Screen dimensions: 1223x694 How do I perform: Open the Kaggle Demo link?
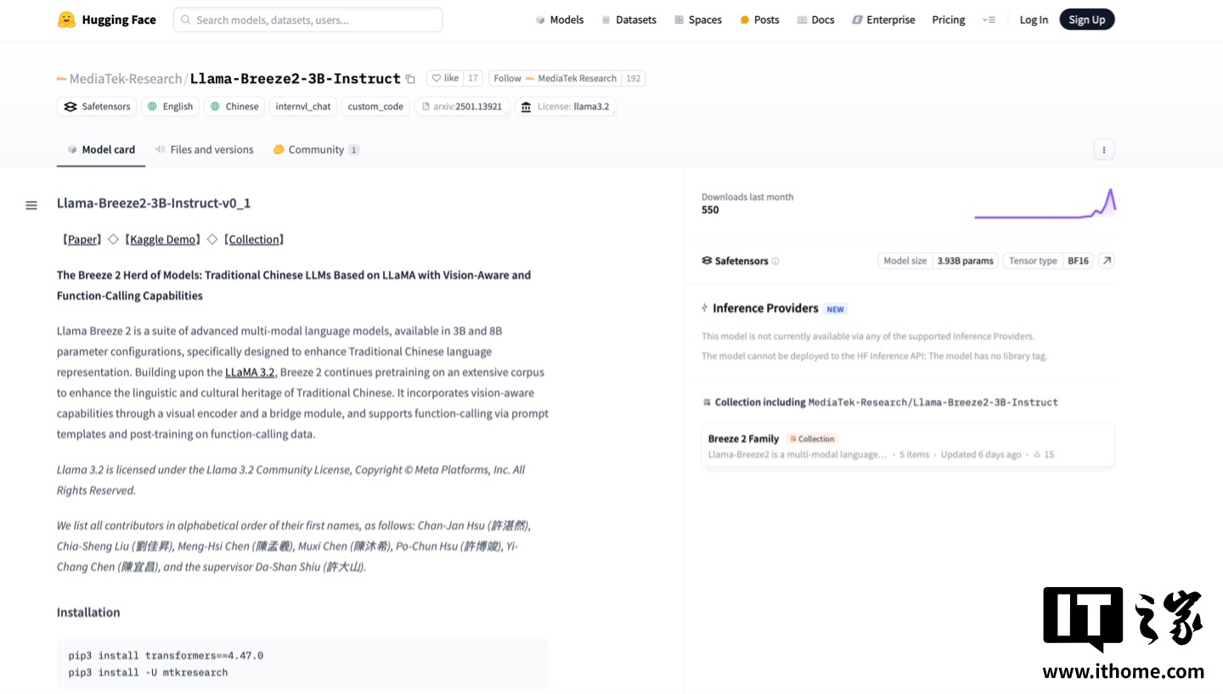(163, 239)
